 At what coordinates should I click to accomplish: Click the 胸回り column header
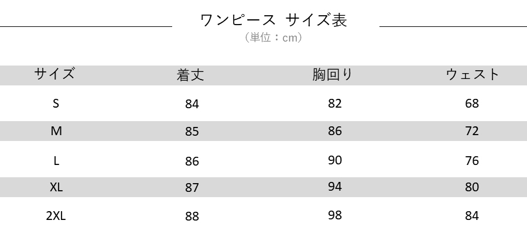click(x=333, y=74)
